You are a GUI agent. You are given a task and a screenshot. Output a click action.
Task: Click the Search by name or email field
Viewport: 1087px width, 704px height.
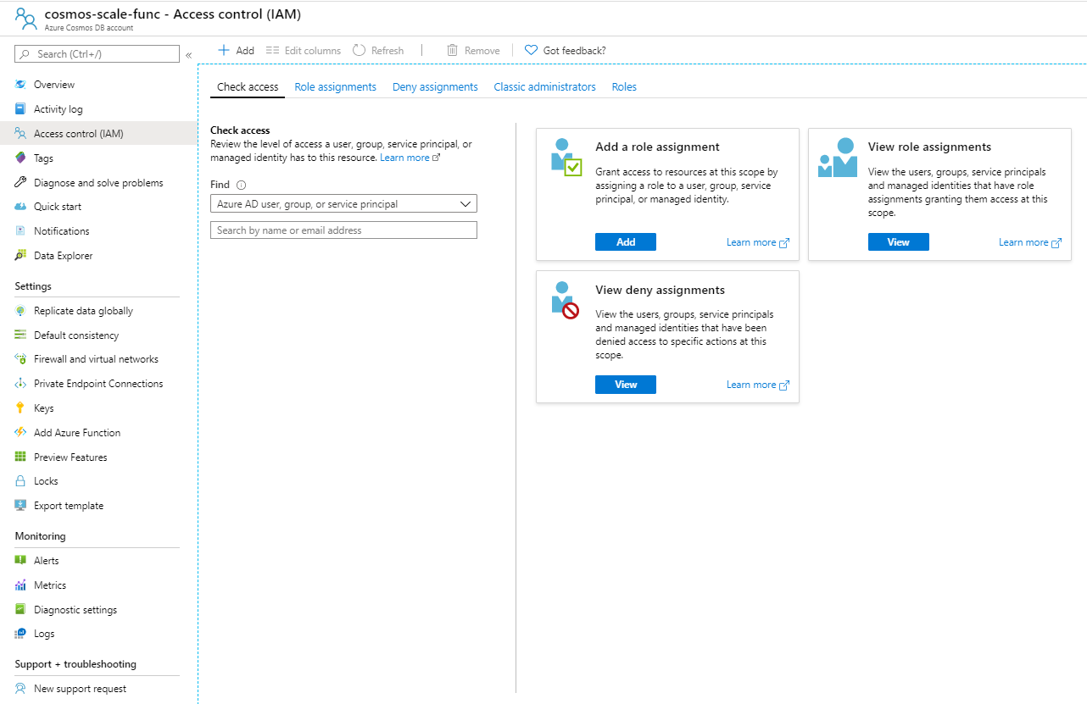(343, 230)
